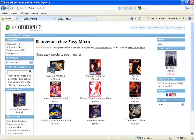Click the Expédition & retours link

(17, 121)
